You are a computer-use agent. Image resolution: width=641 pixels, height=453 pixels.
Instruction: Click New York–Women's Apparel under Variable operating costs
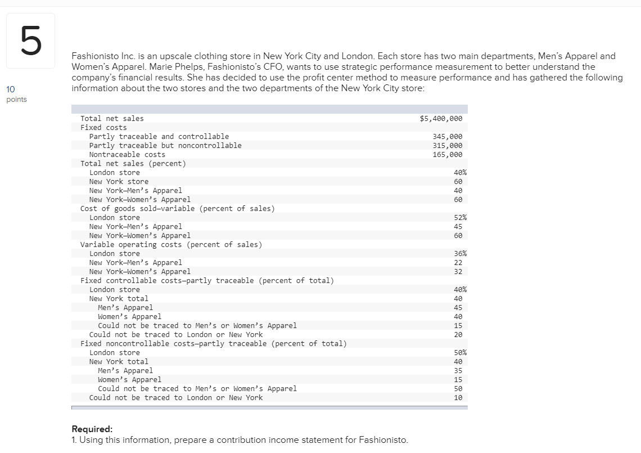tap(140, 272)
